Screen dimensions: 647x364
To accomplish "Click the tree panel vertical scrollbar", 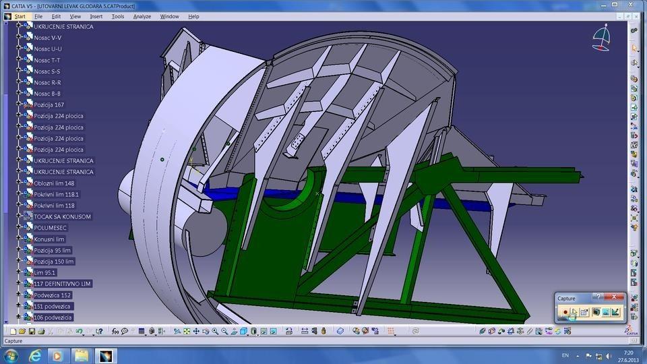I will coord(6,173).
